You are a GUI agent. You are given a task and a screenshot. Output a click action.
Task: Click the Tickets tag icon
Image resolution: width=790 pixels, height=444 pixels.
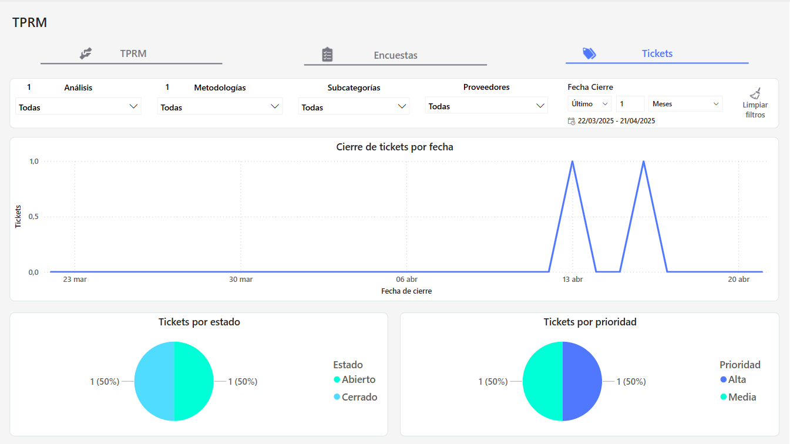coord(589,53)
